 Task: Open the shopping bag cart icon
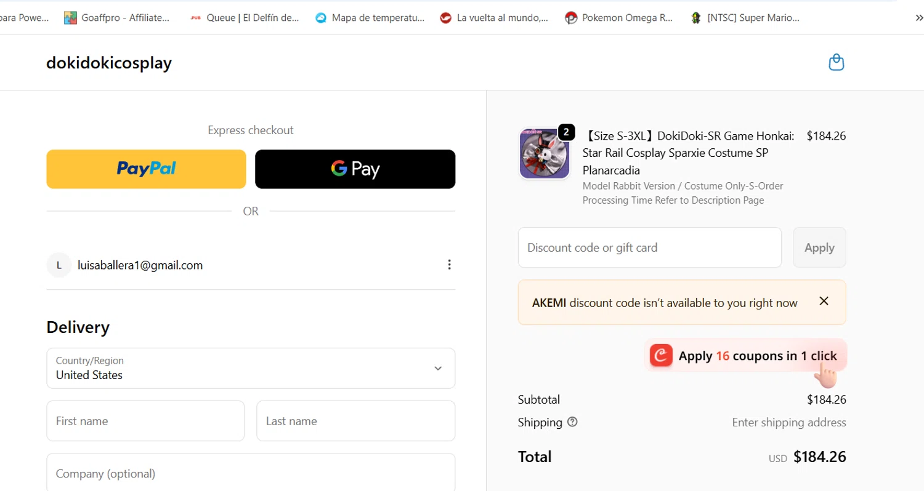836,62
